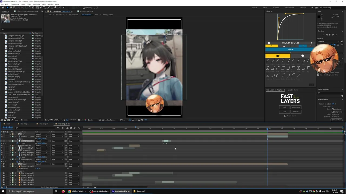Play the preview in Preview panel
The image size is (346, 194).
[330, 35]
